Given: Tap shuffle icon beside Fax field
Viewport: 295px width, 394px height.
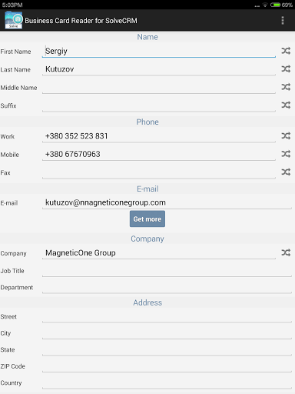Looking at the screenshot, I should [286, 172].
